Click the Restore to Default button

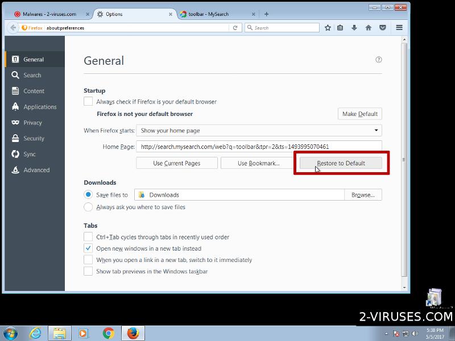[341, 163]
